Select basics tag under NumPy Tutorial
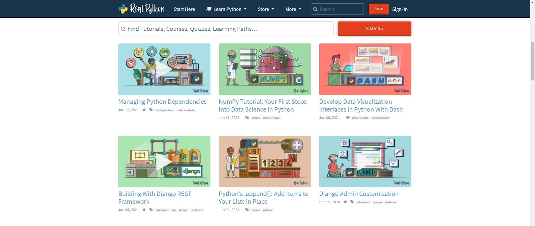535x226 pixels. click(x=255, y=118)
